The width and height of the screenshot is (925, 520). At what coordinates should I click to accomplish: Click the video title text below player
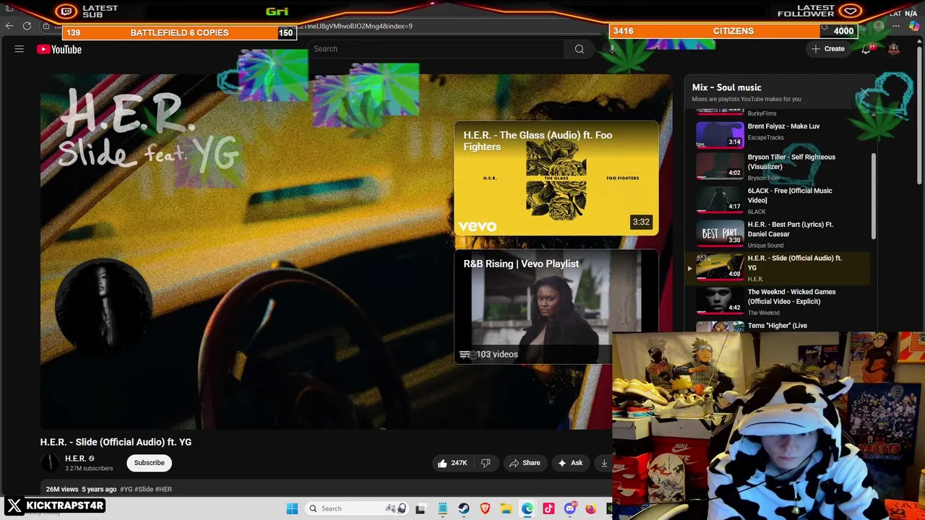coord(116,442)
